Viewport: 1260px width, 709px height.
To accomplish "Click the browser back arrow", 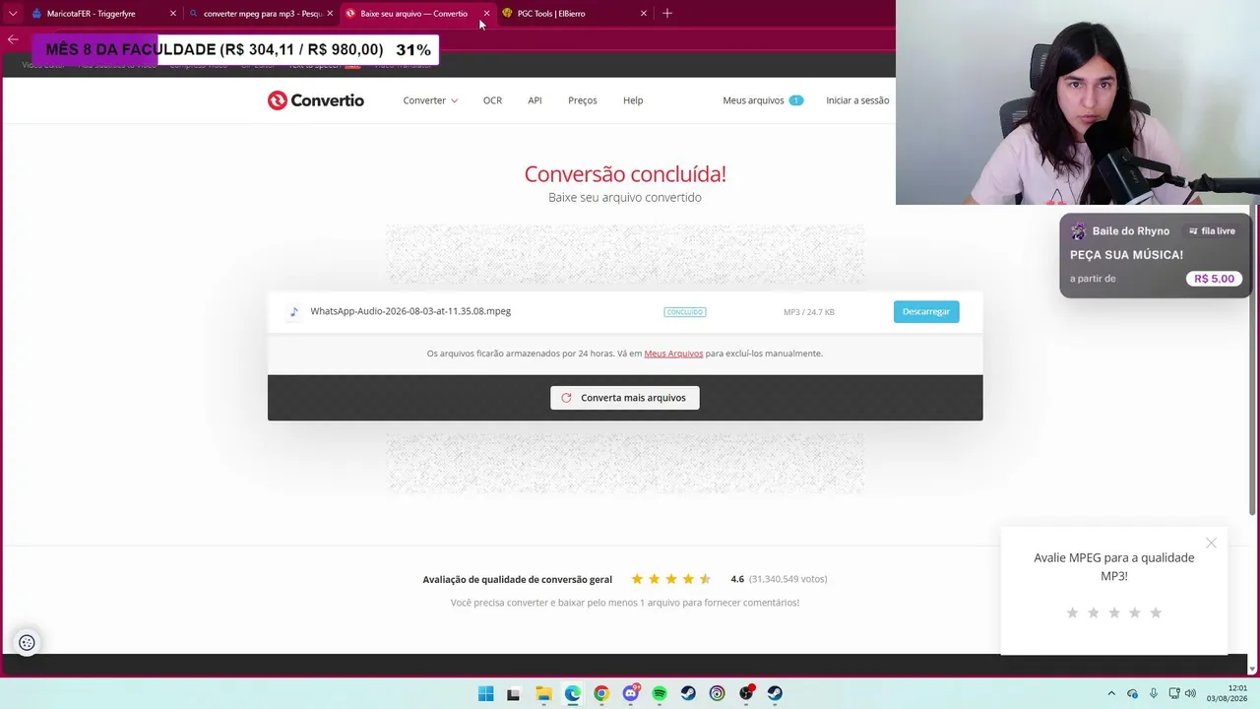I will (x=13, y=39).
